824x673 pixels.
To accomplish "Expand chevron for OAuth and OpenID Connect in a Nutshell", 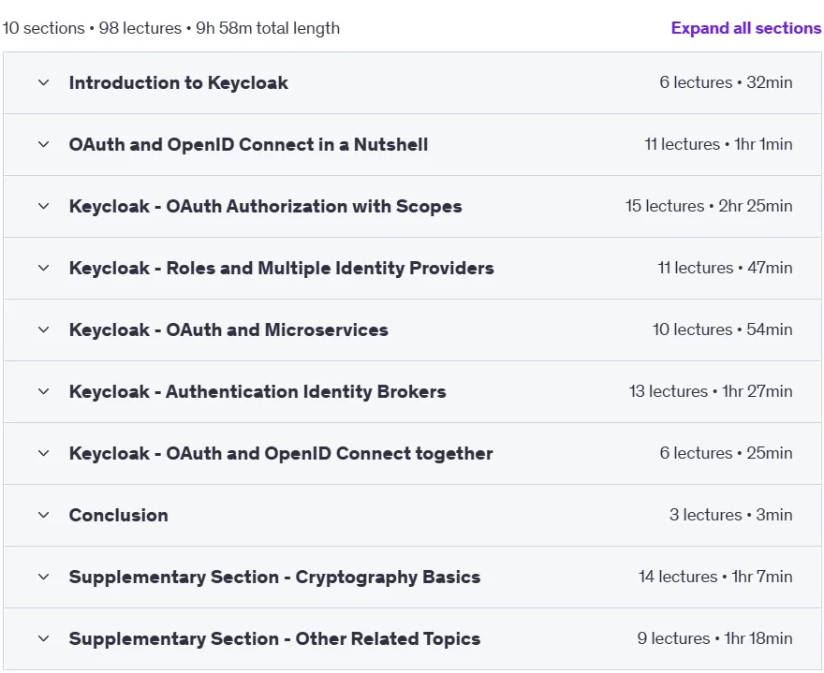I will [44, 144].
